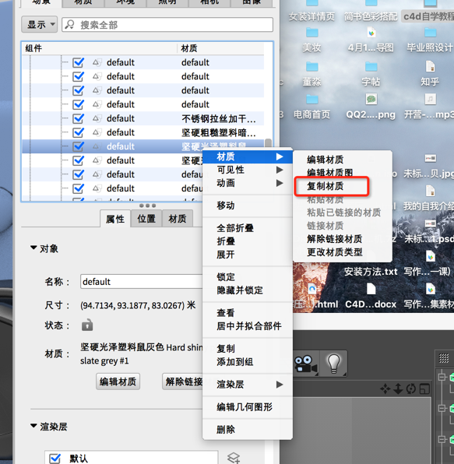Switch to the 位置 tab

(x=146, y=219)
